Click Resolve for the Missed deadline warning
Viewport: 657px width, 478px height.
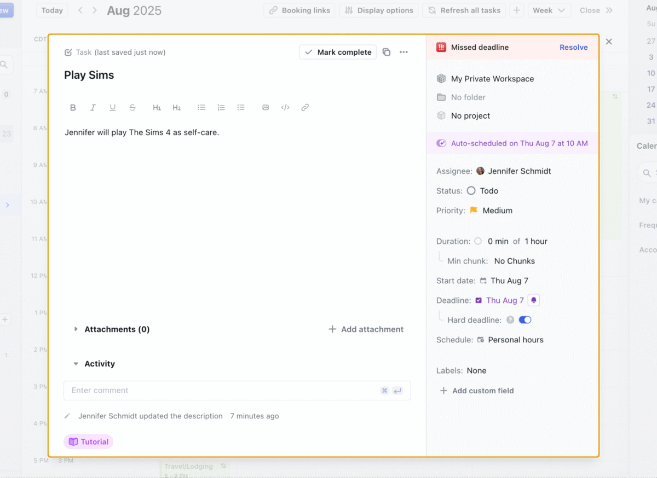tap(573, 47)
